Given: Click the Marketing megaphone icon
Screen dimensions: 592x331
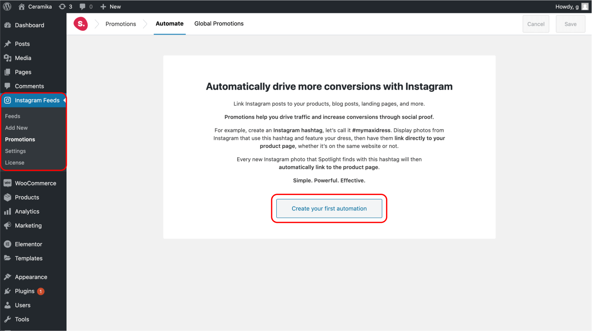Looking at the screenshot, I should [7, 226].
